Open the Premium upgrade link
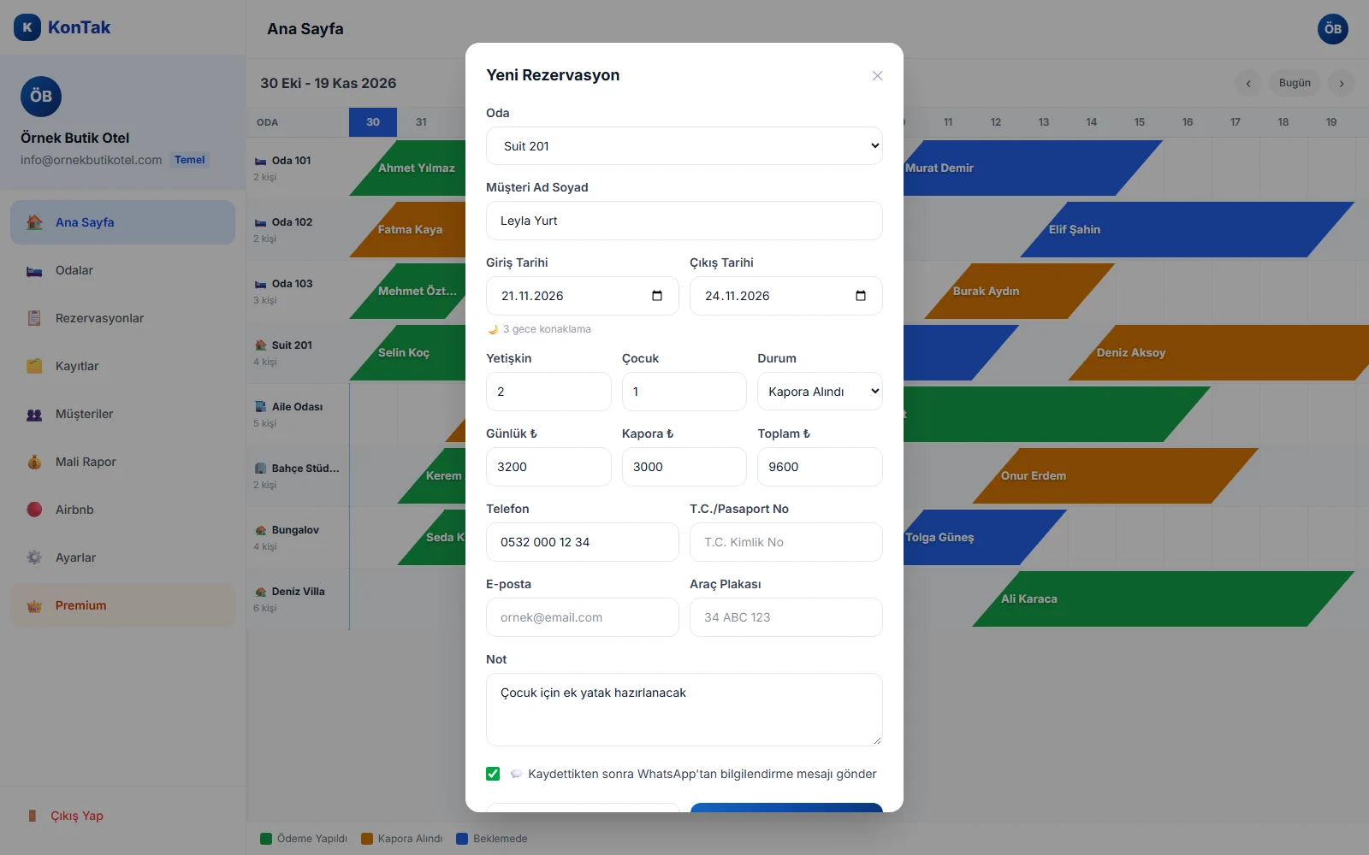Image resolution: width=1369 pixels, height=855 pixels. coord(122,605)
